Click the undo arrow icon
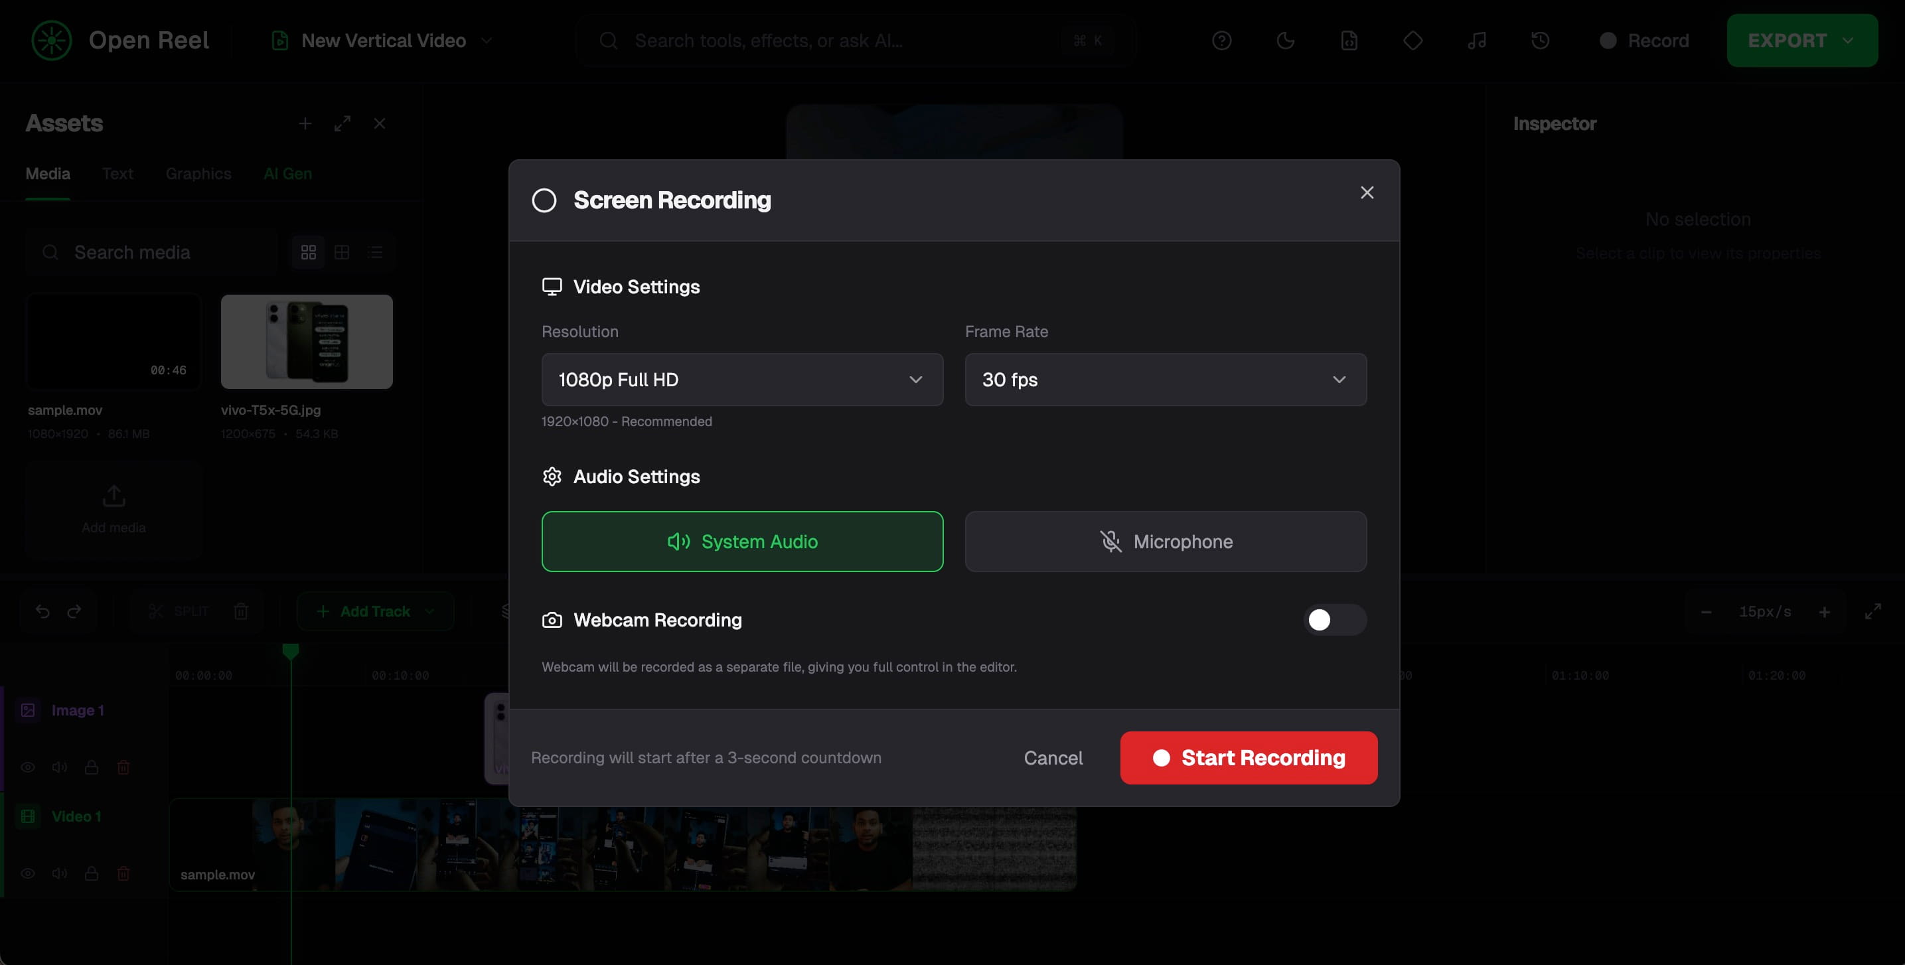 [x=43, y=611]
